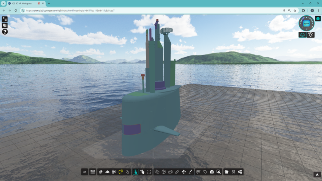Screen dimensions: 322x181
Task: Open the model tree hierarchy panel
Action: [5, 19]
